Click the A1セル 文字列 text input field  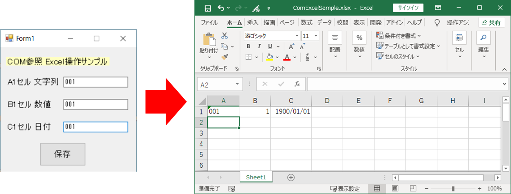[96, 82]
